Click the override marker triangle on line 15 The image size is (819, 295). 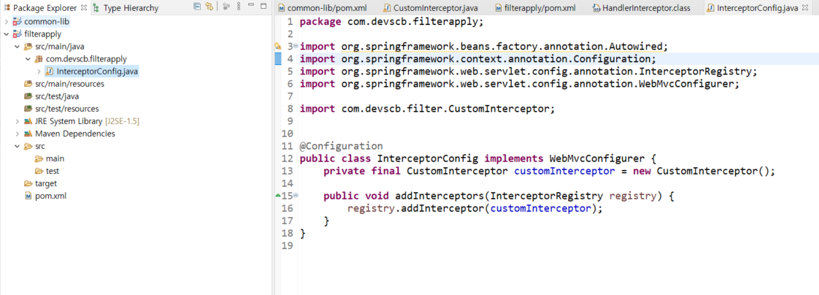pyautogui.click(x=277, y=196)
